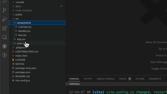Expand the docs folder
Viewport: 167px width, 94px height.
(37, 6)
